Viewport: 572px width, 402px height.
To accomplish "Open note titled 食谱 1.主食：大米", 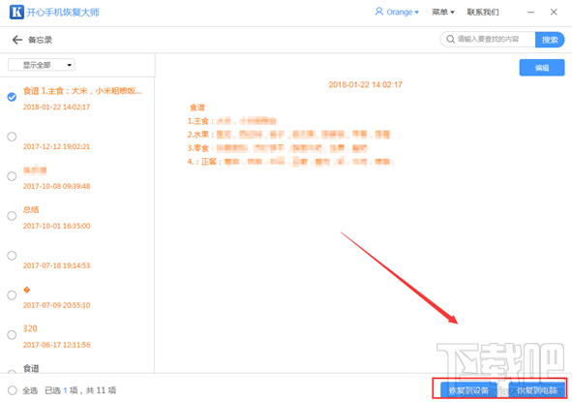I will [x=82, y=91].
